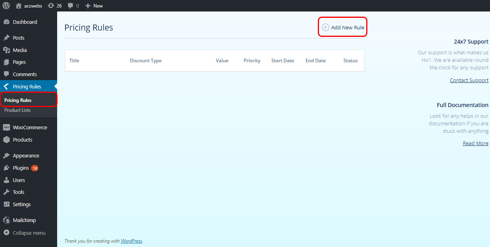Click the Collapse menu label
The height and width of the screenshot is (247, 490).
[29, 233]
